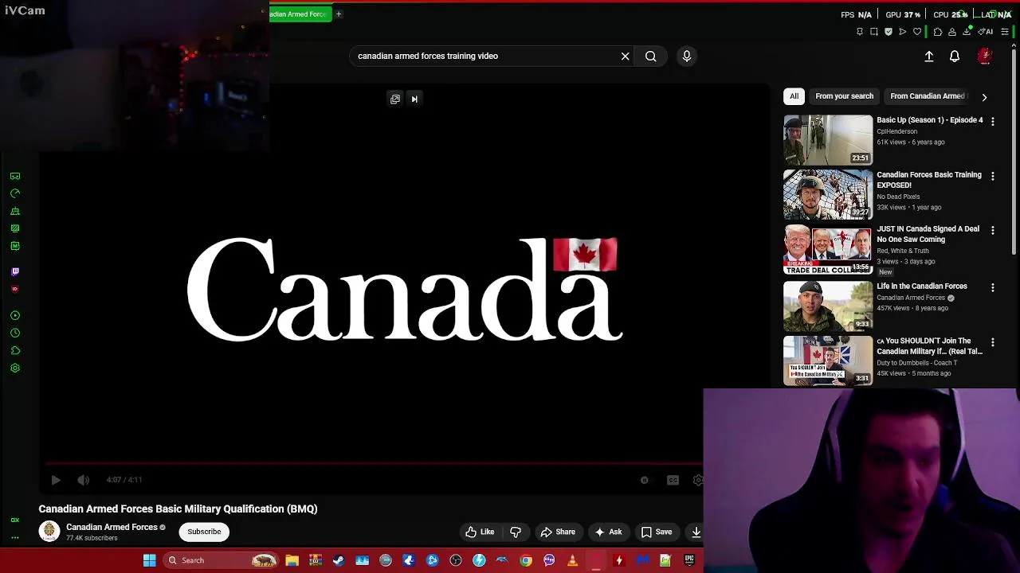Open Twitch in the browser sidebar

(x=15, y=271)
